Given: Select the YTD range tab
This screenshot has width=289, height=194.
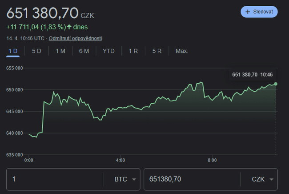Looking at the screenshot, I should [x=108, y=51].
